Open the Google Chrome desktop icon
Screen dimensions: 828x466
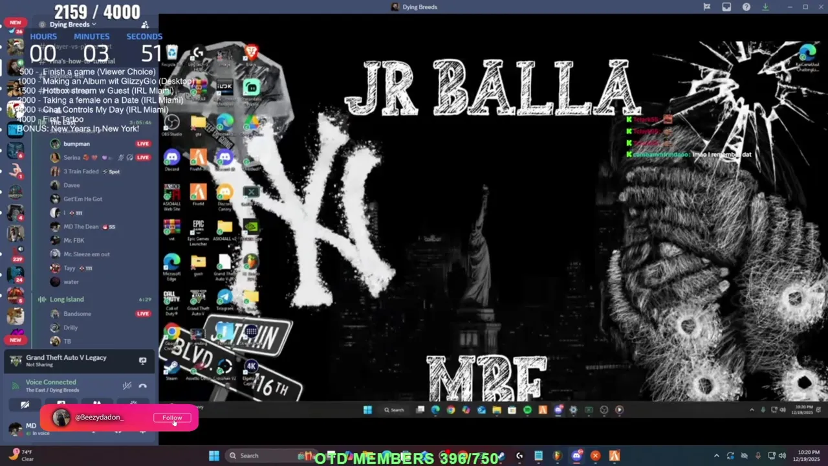pyautogui.click(x=171, y=335)
